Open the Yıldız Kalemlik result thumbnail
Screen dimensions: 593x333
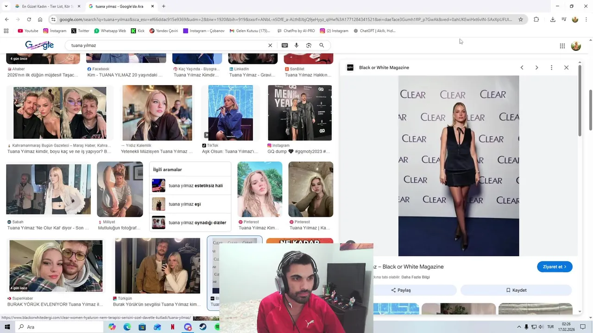click(157, 113)
